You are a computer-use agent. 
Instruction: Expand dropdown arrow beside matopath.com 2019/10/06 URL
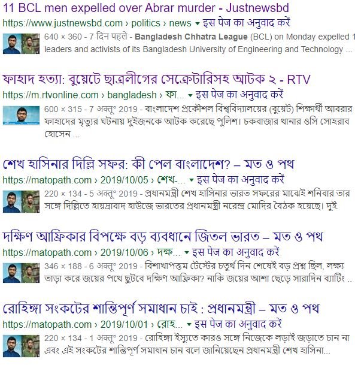[x=186, y=252]
